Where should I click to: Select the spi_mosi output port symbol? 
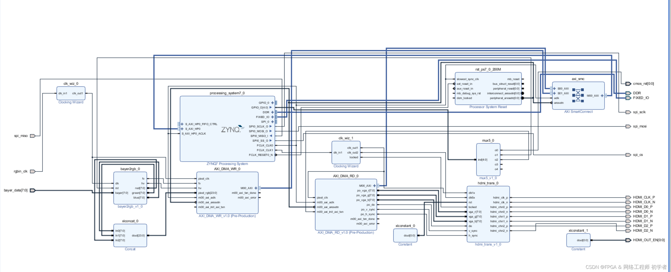click(628, 126)
